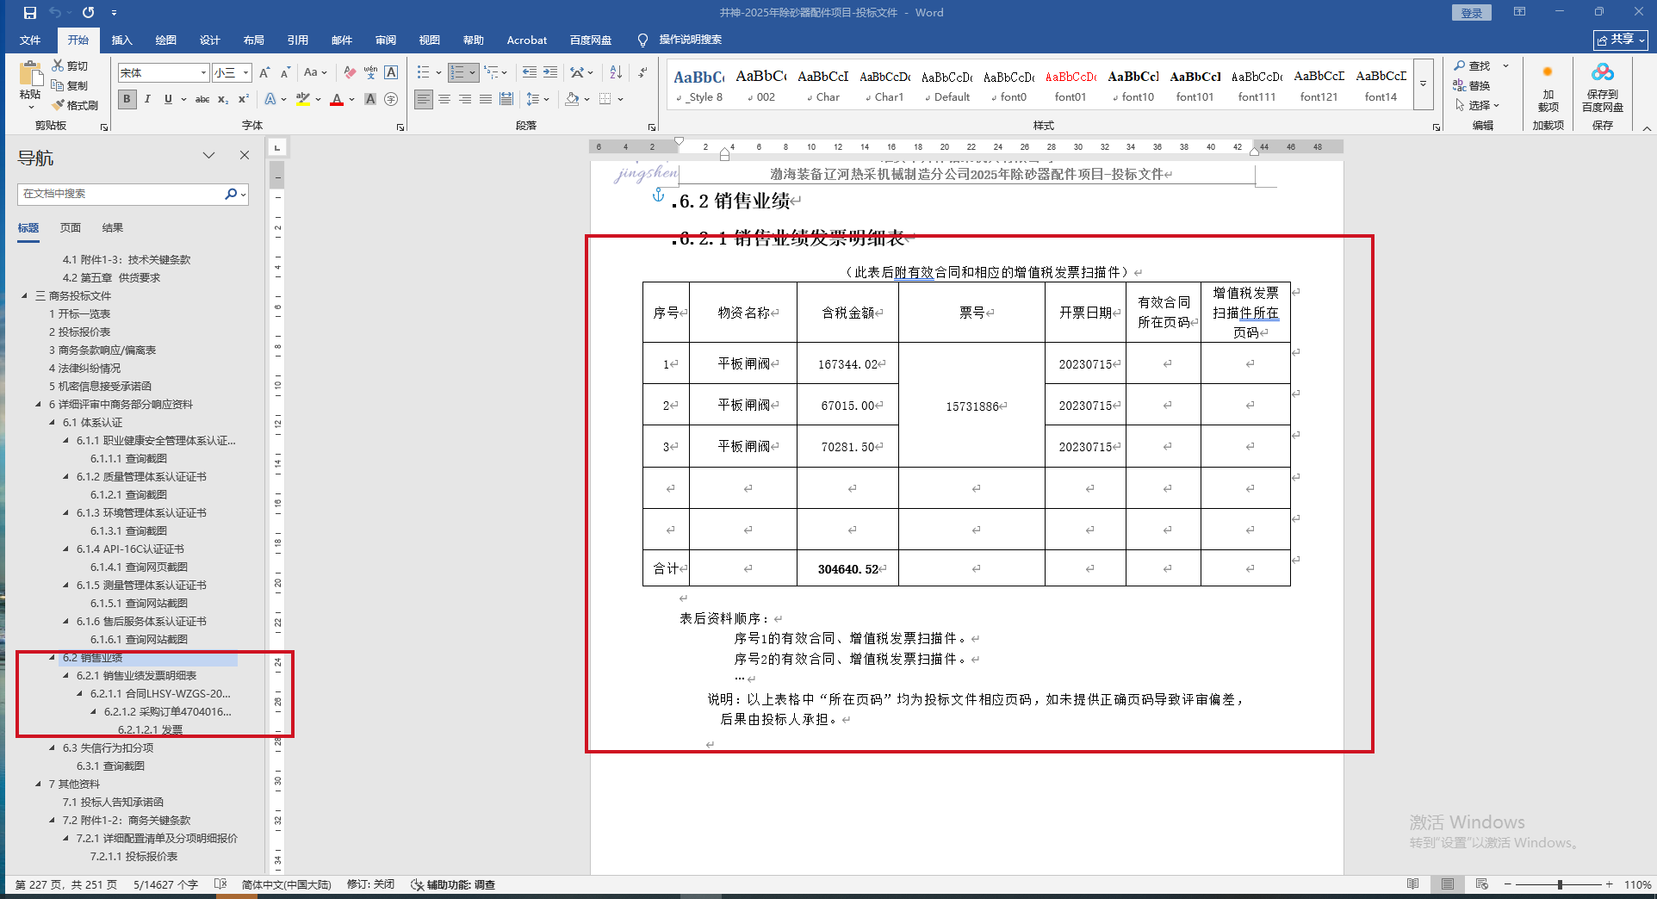Image resolution: width=1657 pixels, height=899 pixels.
Task: Click the 查找 (Find) button
Action: (x=1473, y=65)
